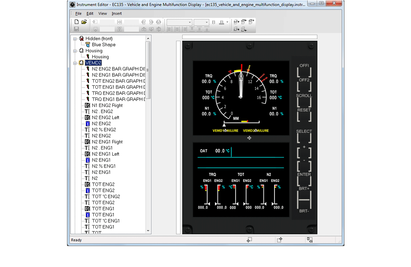Click the tree scrollbar down arrow
This screenshot has width=411, height=267.
(x=149, y=231)
